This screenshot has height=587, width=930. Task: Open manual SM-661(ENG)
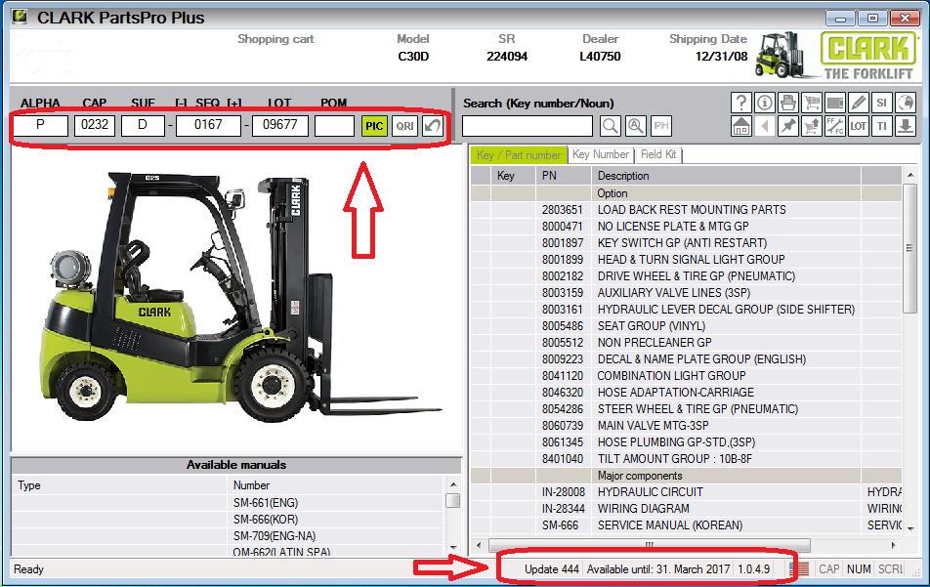266,503
